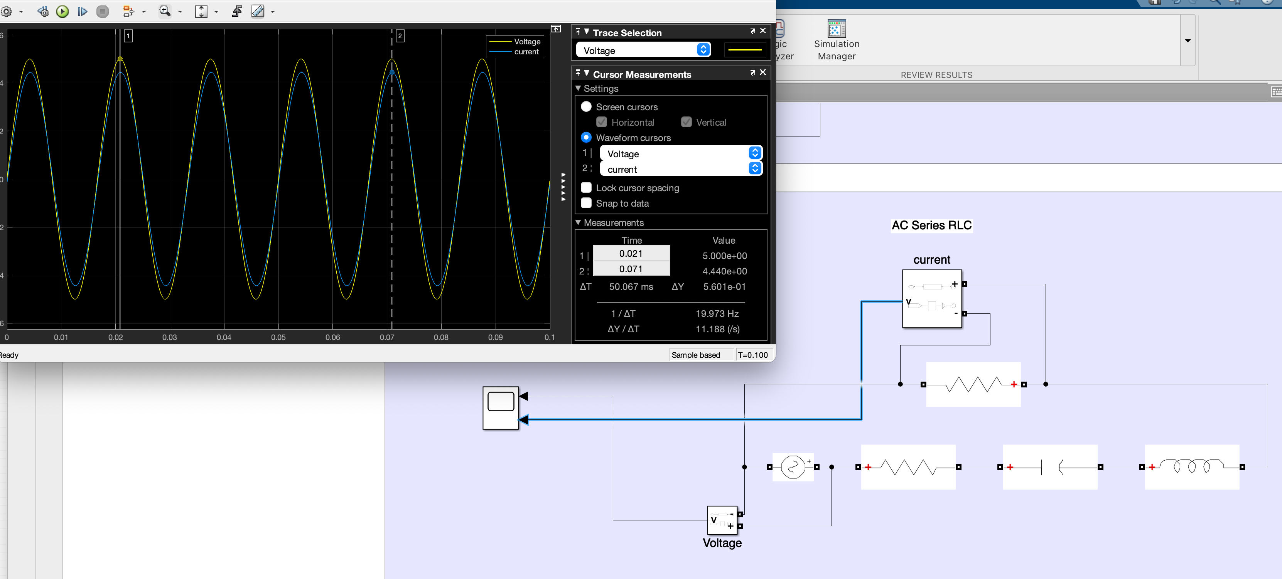Image resolution: width=1282 pixels, height=579 pixels.
Task: Enable Lock cursor spacing checkbox
Action: 586,188
